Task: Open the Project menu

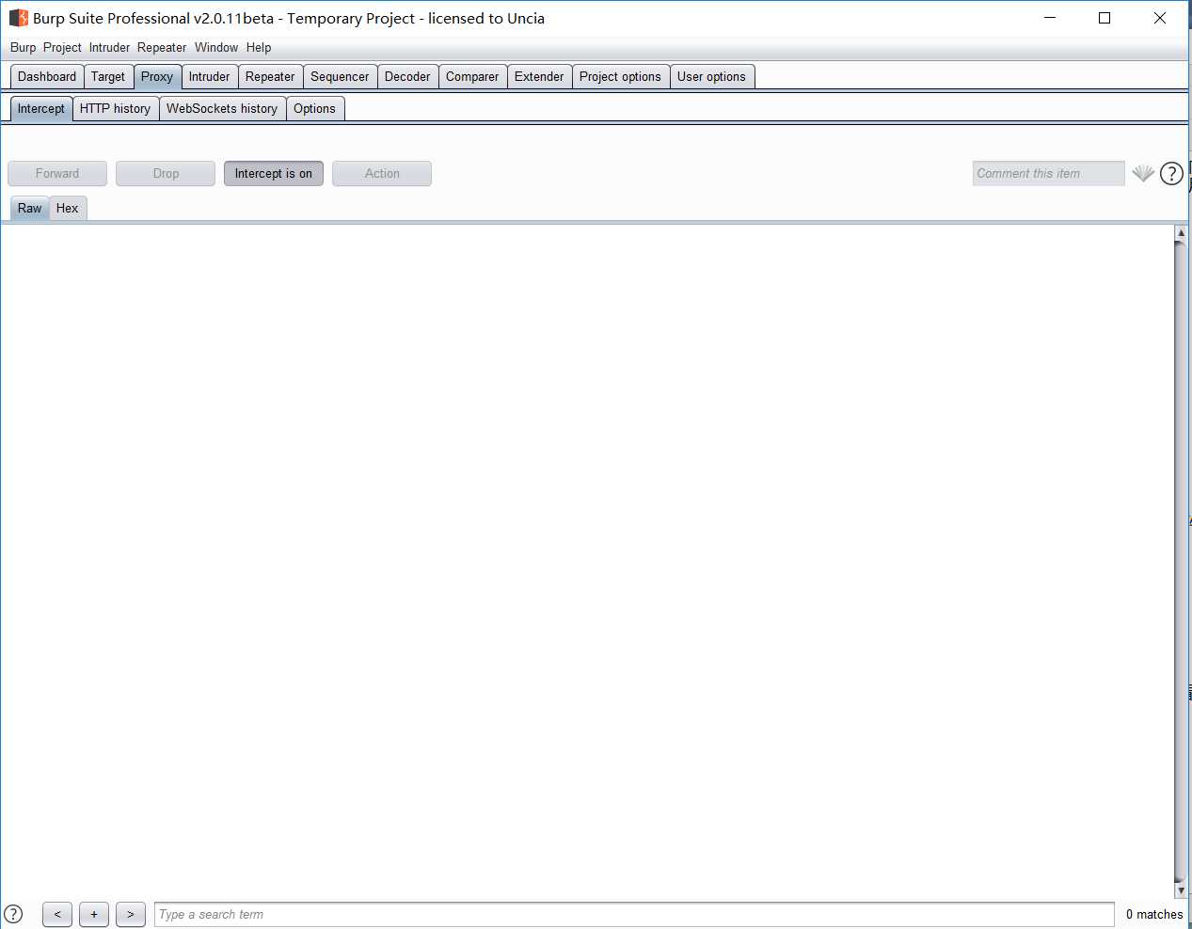Action: tap(62, 47)
